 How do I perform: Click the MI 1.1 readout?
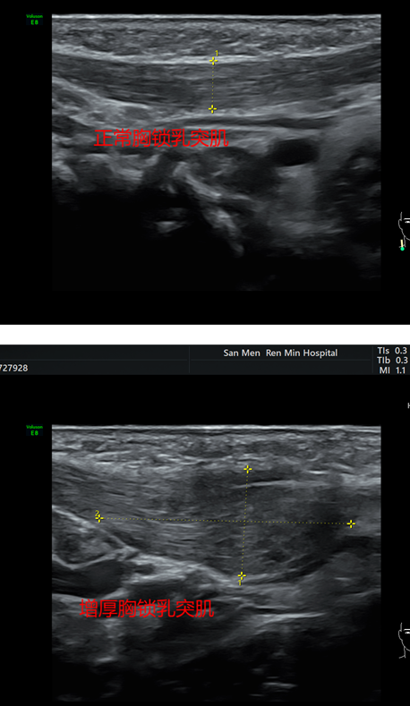click(392, 370)
